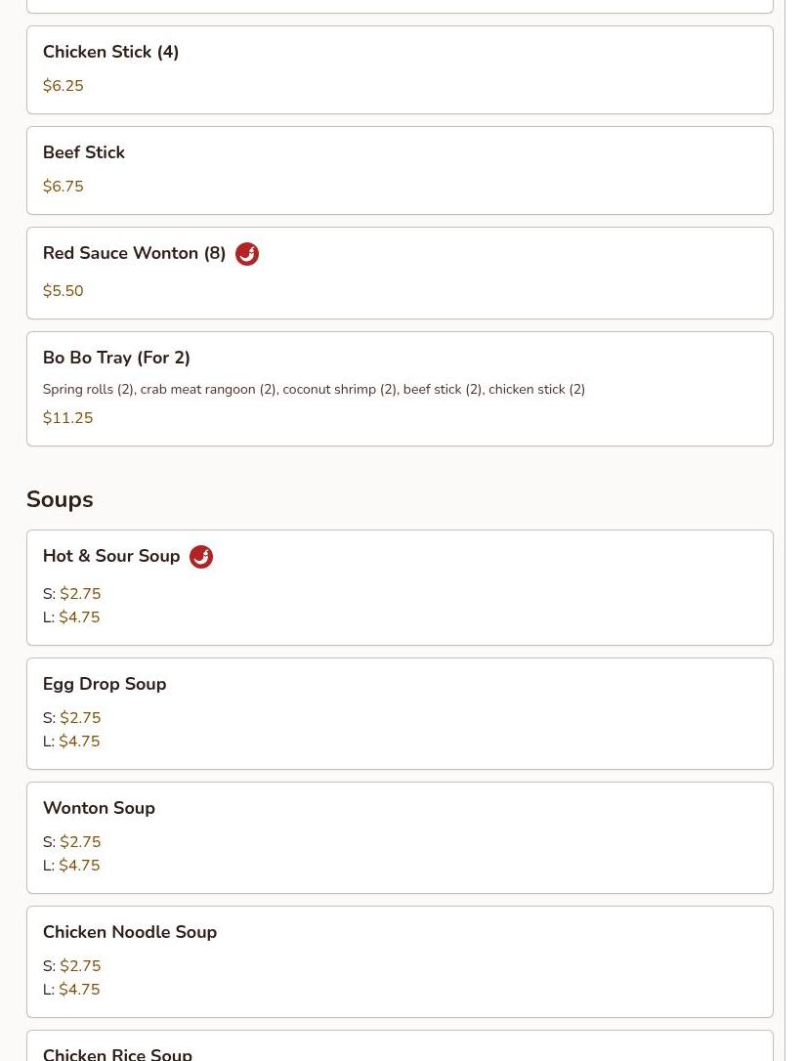
Task: Open the Egg Drop Soup item
Action: click(x=105, y=685)
